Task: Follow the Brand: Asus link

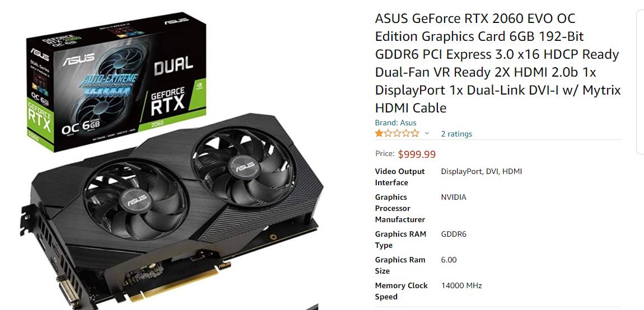Action: (395, 123)
